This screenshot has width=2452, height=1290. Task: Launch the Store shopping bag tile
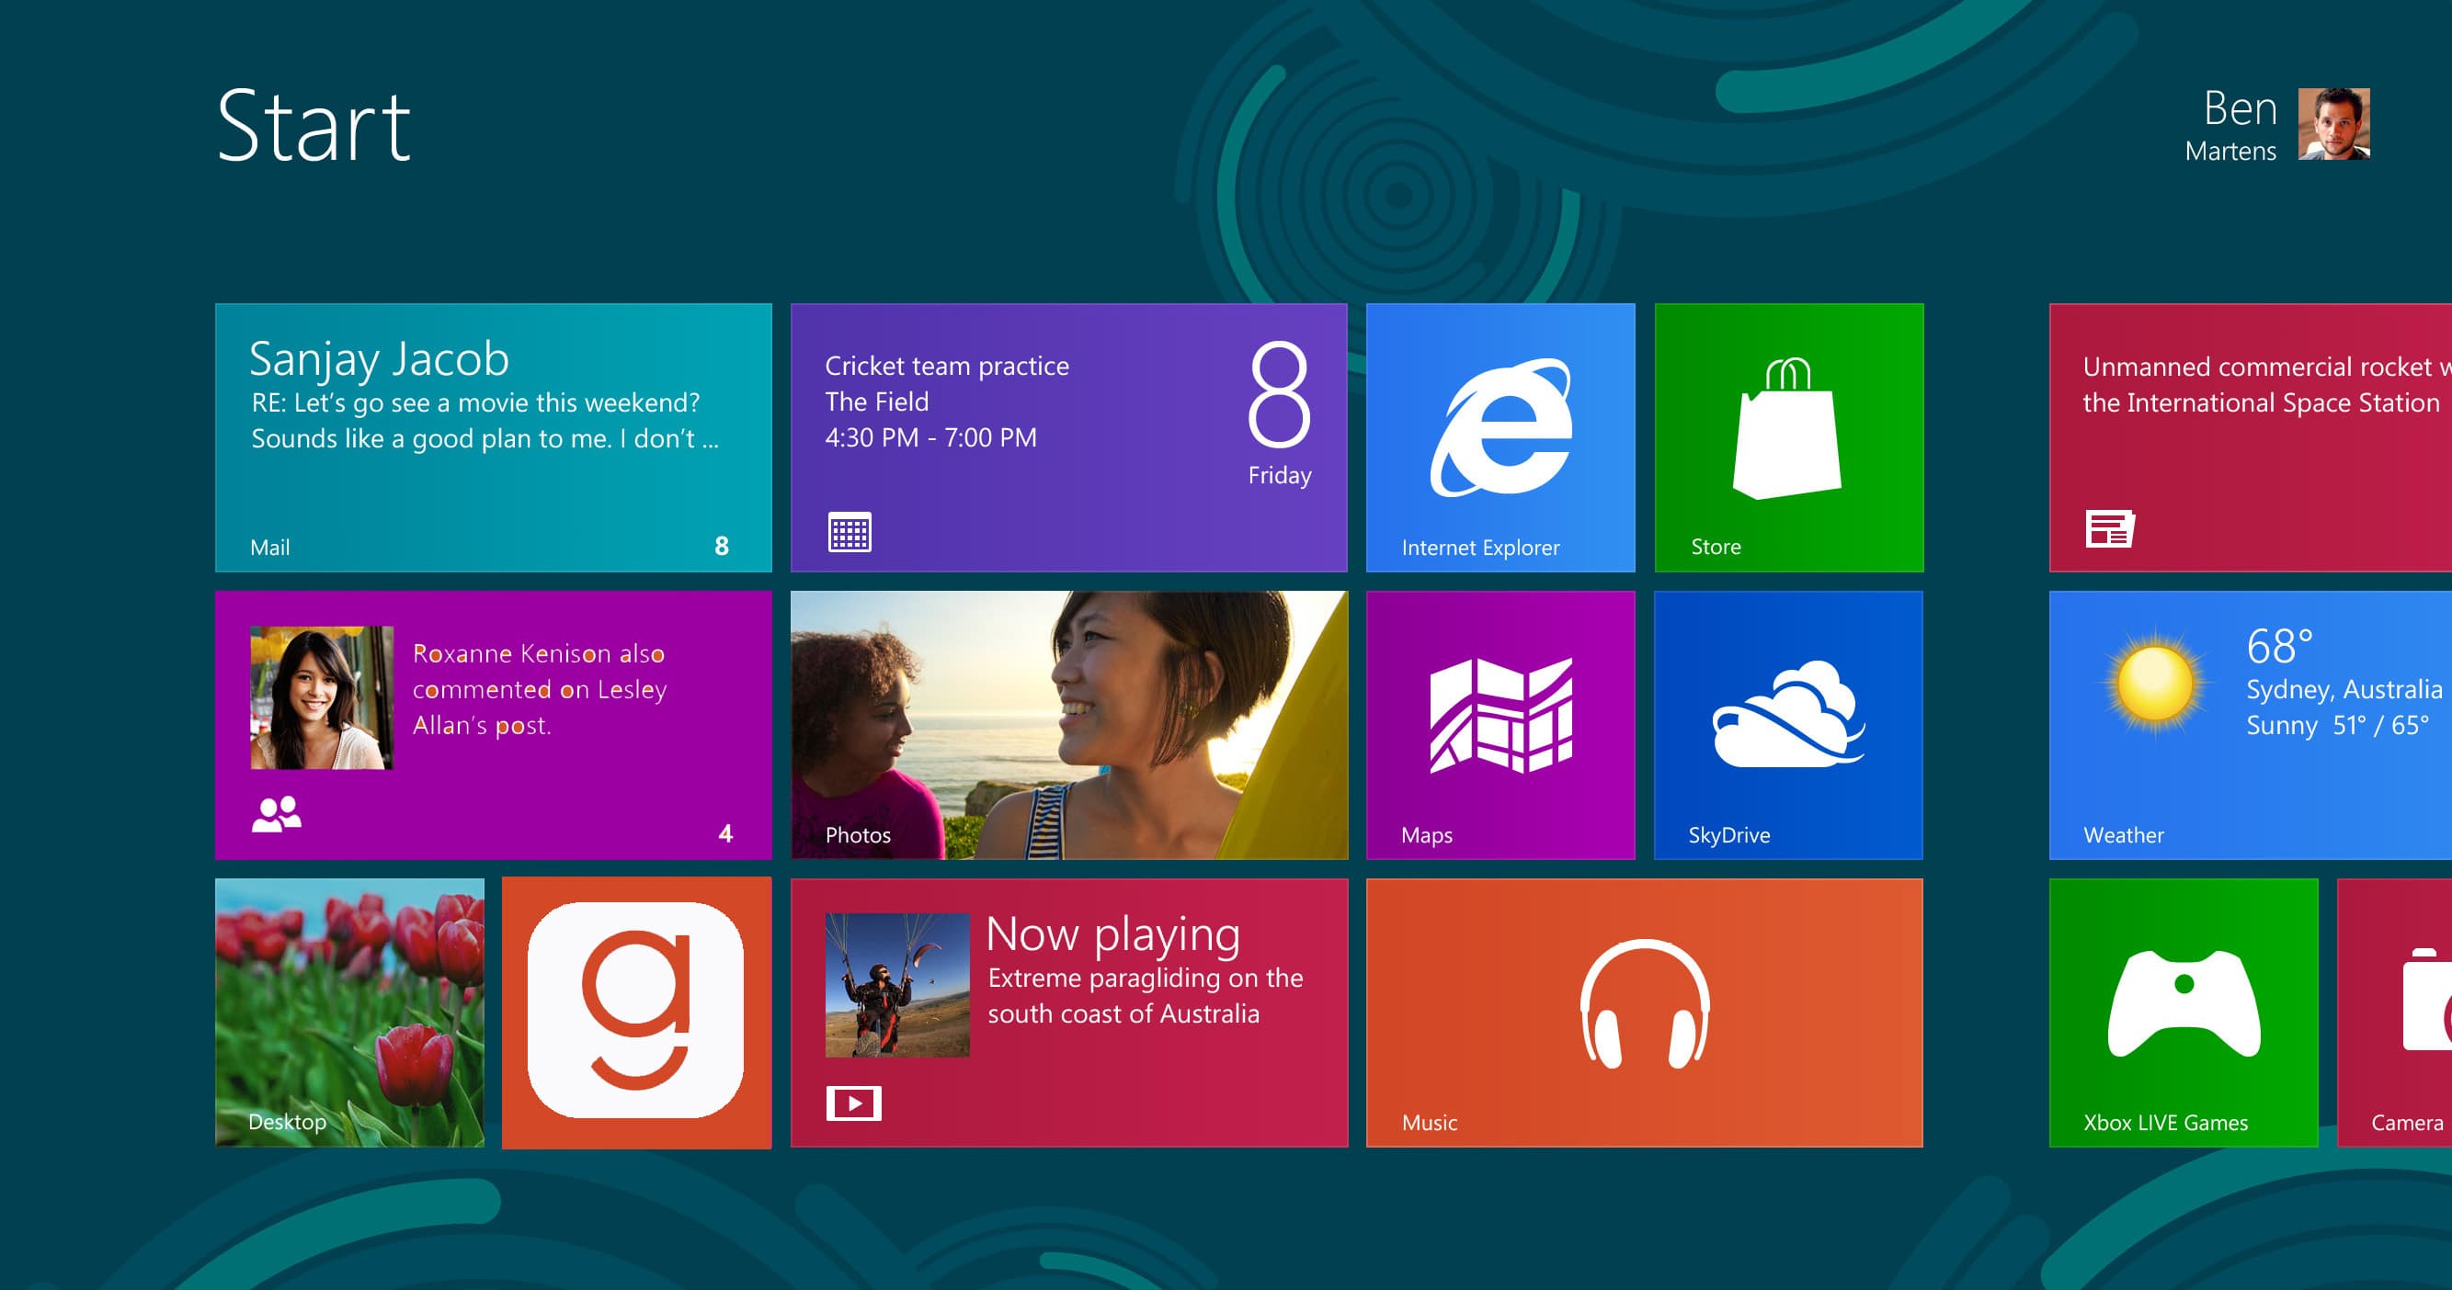pyautogui.click(x=1788, y=437)
